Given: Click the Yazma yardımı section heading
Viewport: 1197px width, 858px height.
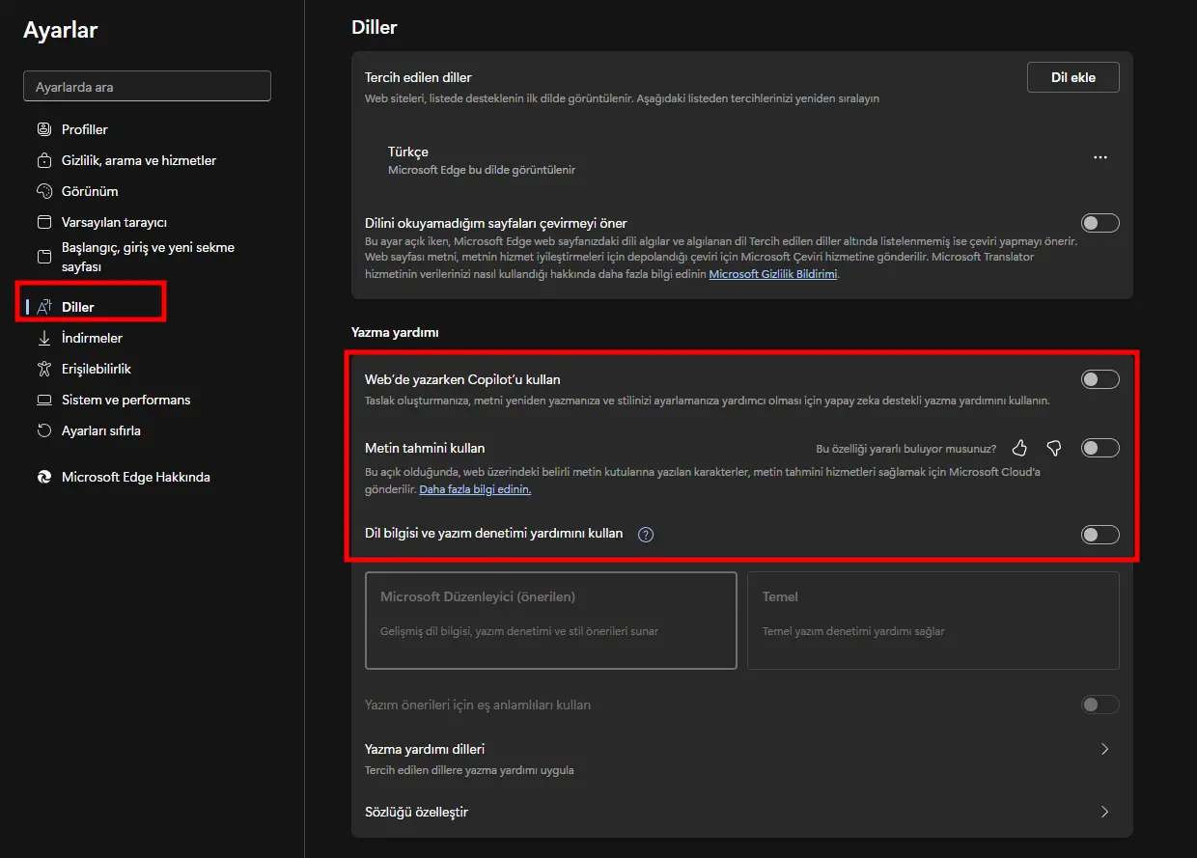Looking at the screenshot, I should point(395,332).
